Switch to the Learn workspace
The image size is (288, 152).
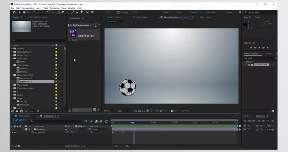click(x=179, y=12)
